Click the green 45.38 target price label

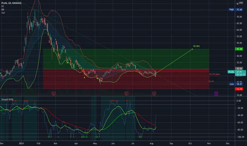pos(239,49)
